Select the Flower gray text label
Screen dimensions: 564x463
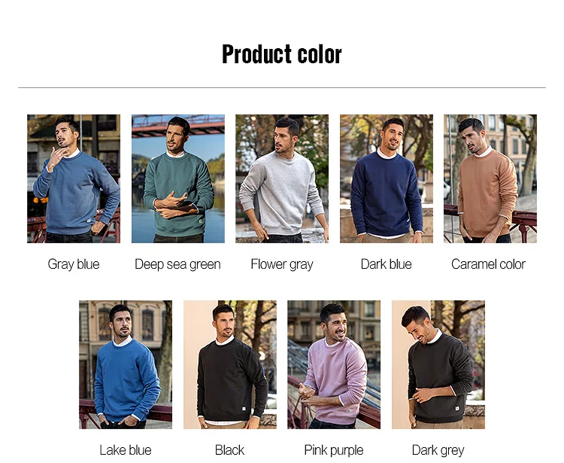pos(282,264)
